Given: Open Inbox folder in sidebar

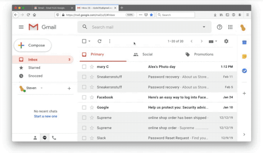Looking at the screenshot, I should pos(43,59).
